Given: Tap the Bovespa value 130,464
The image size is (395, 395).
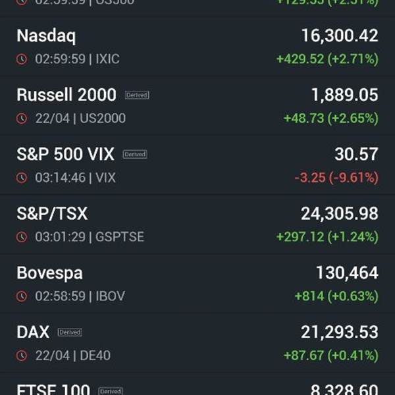Looking at the screenshot, I should click(x=348, y=273).
